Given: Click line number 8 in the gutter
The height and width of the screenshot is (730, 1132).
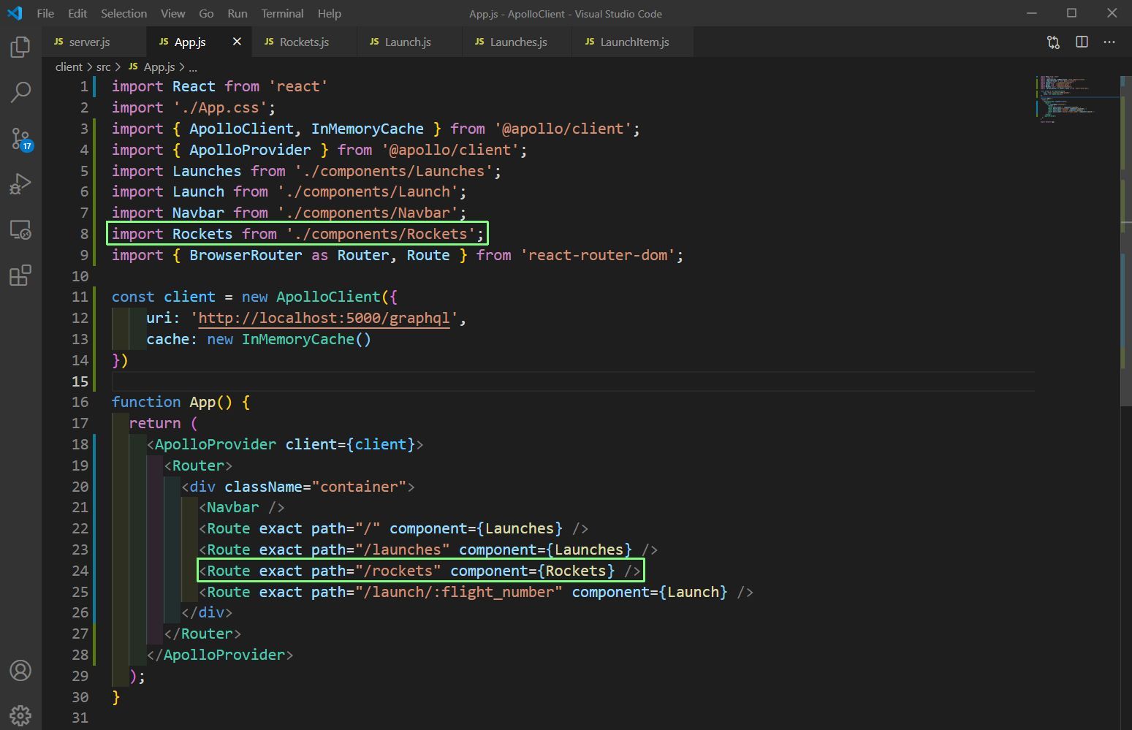Looking at the screenshot, I should (84, 234).
